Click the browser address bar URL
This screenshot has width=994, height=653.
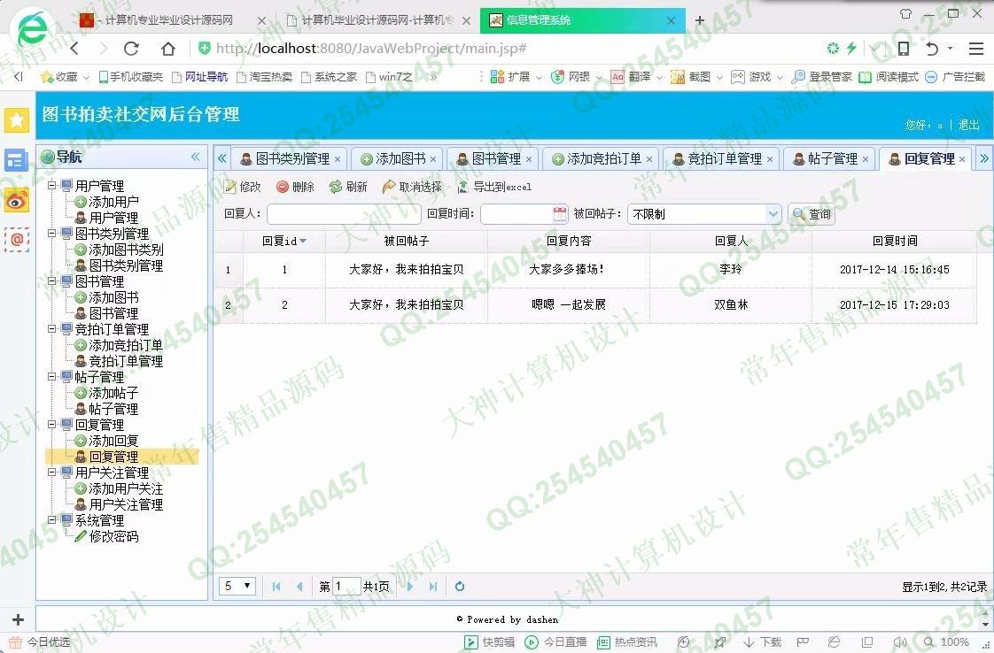(x=371, y=48)
